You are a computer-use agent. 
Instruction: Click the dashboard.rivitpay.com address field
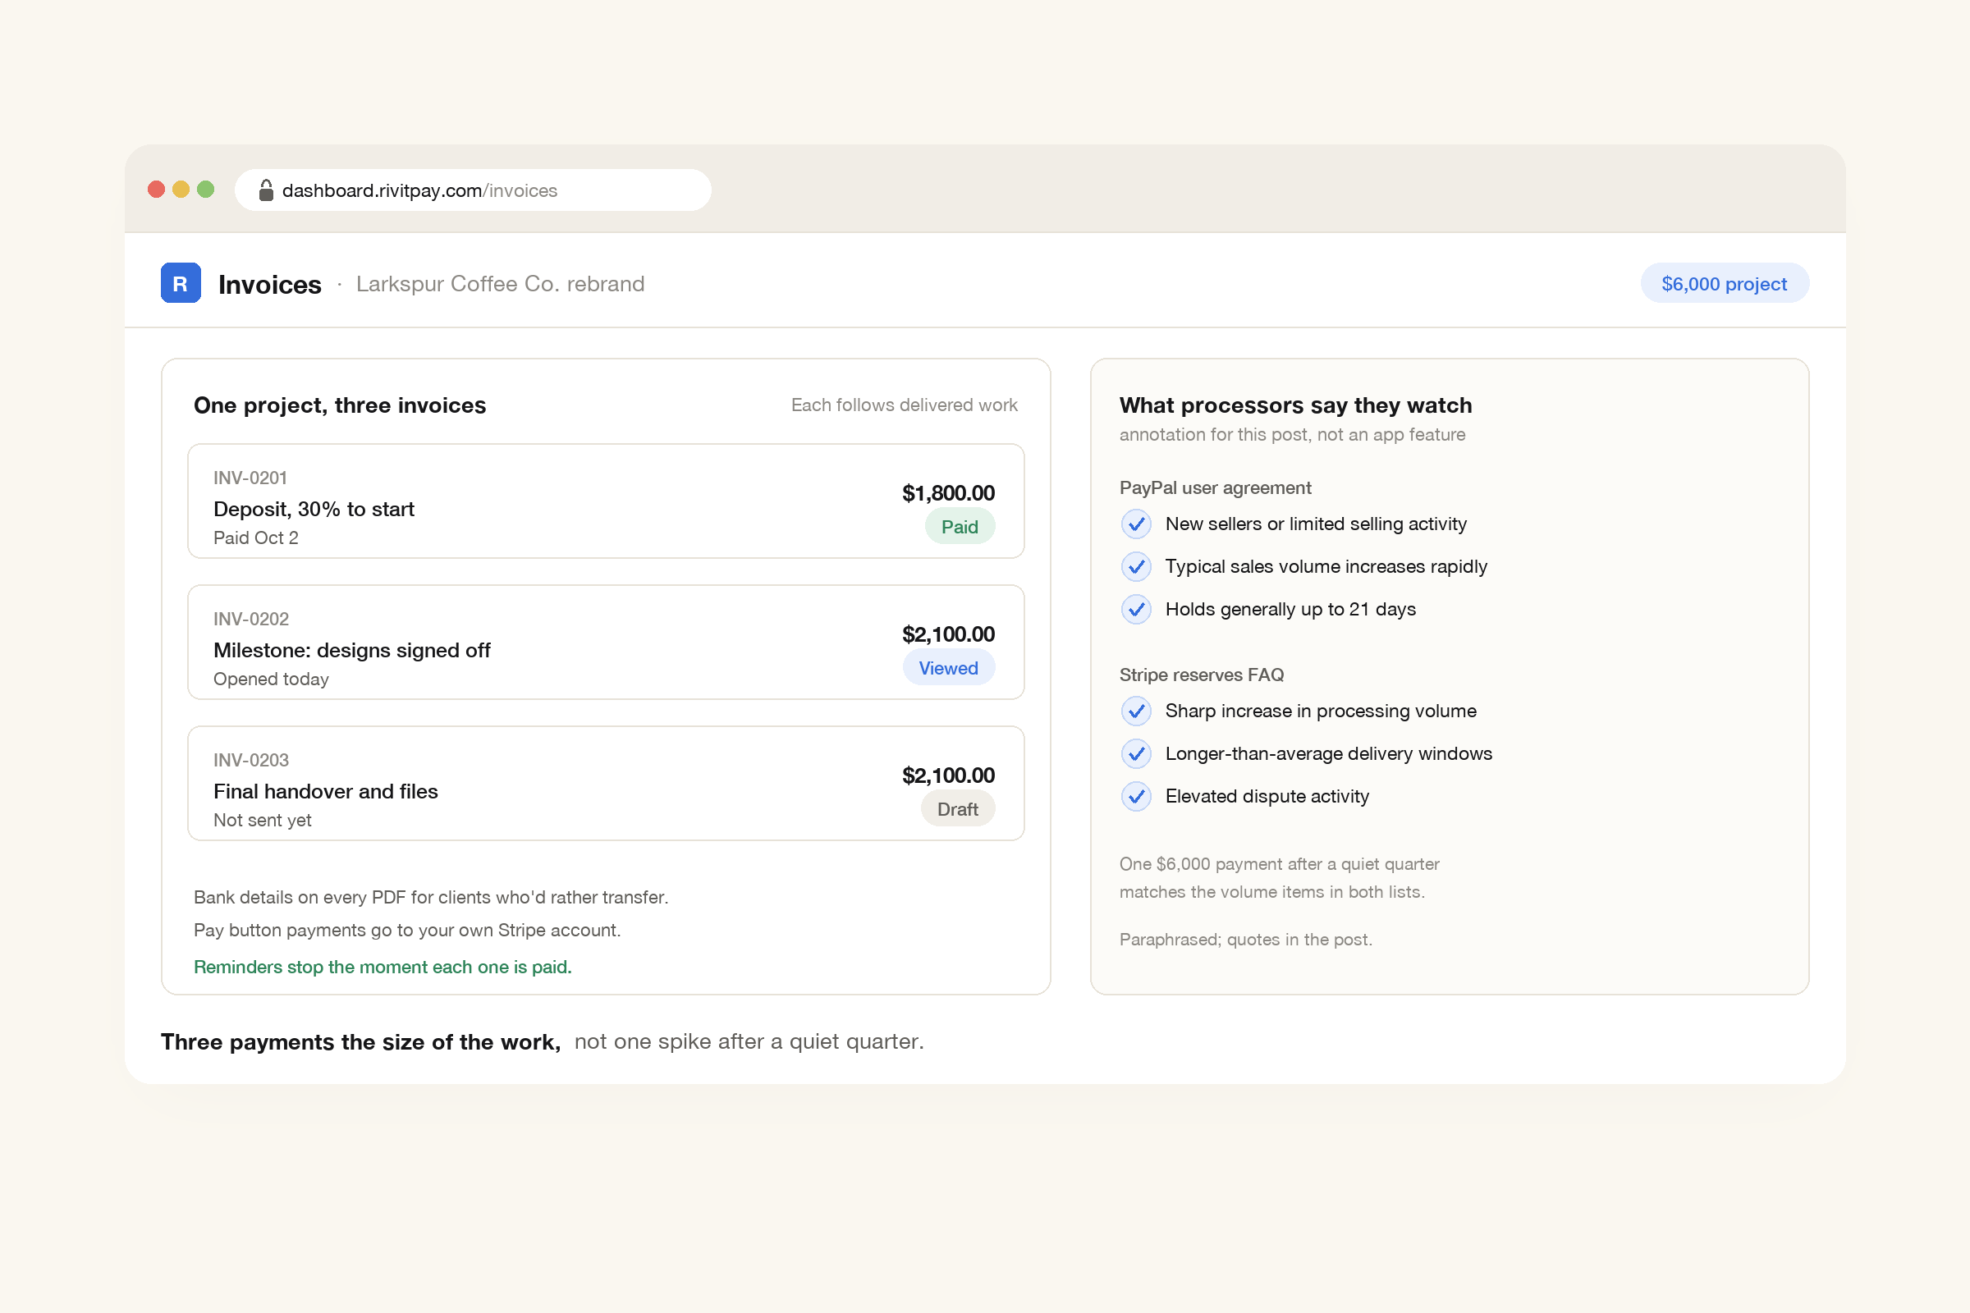click(474, 190)
